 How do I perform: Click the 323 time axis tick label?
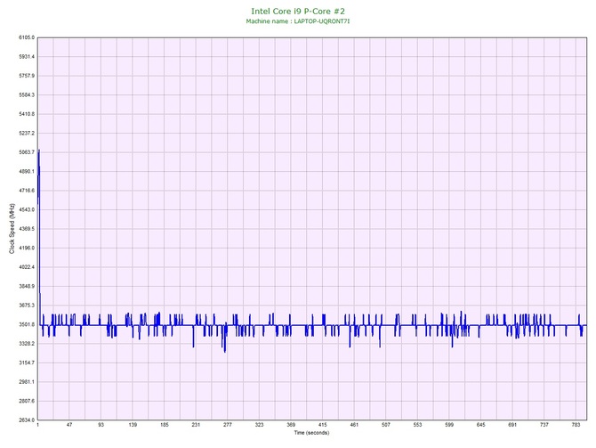(259, 425)
